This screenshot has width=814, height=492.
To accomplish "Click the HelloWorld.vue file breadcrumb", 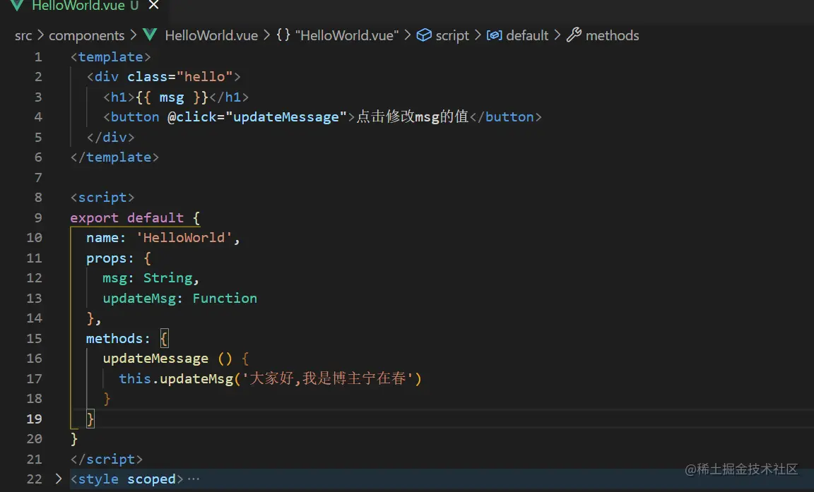I will point(211,35).
